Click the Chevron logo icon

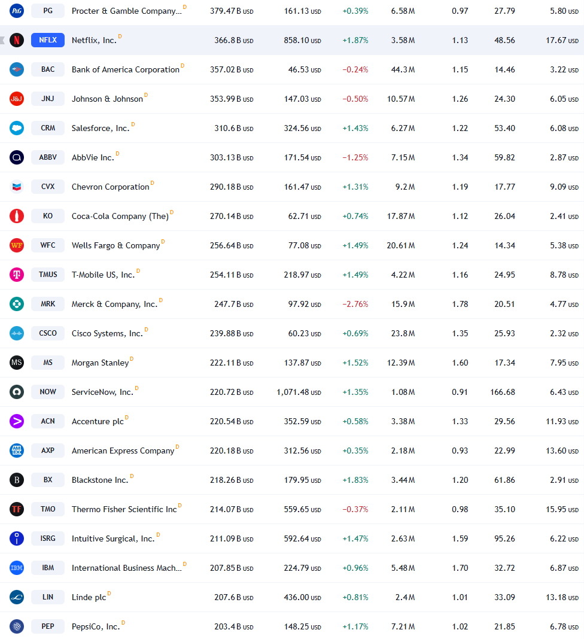click(x=17, y=187)
